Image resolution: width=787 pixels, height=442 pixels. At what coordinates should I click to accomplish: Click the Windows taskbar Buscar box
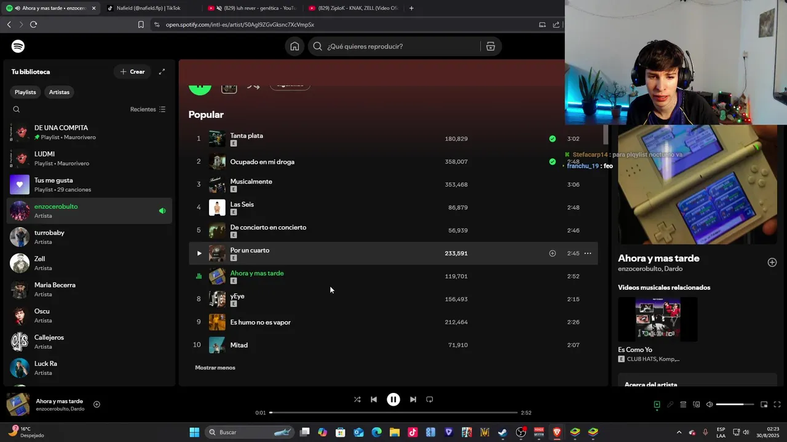point(250,432)
